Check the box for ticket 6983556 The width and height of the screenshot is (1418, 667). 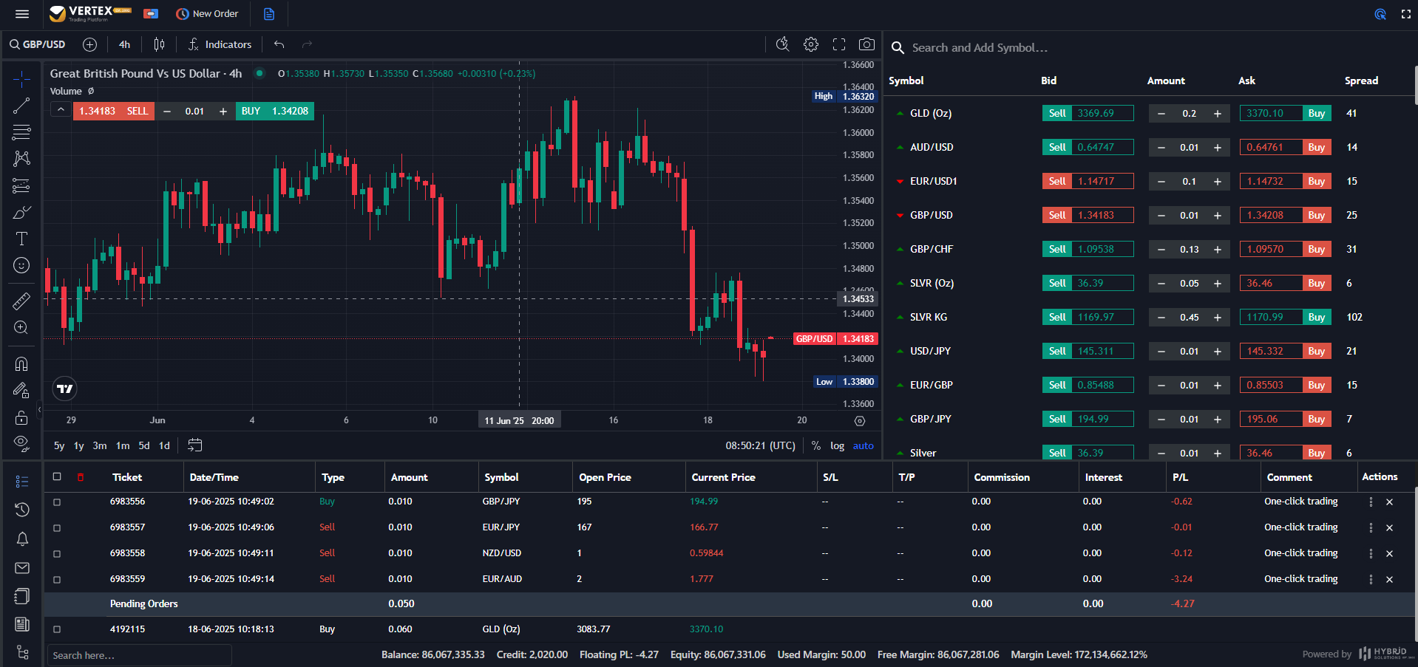(x=57, y=502)
